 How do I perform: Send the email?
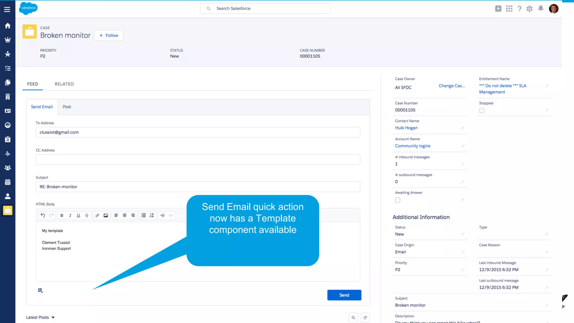[344, 295]
